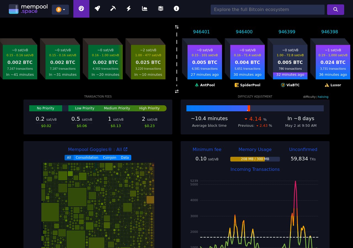Switch to the All goggles tab
The image size is (353, 248).
tap(69, 158)
